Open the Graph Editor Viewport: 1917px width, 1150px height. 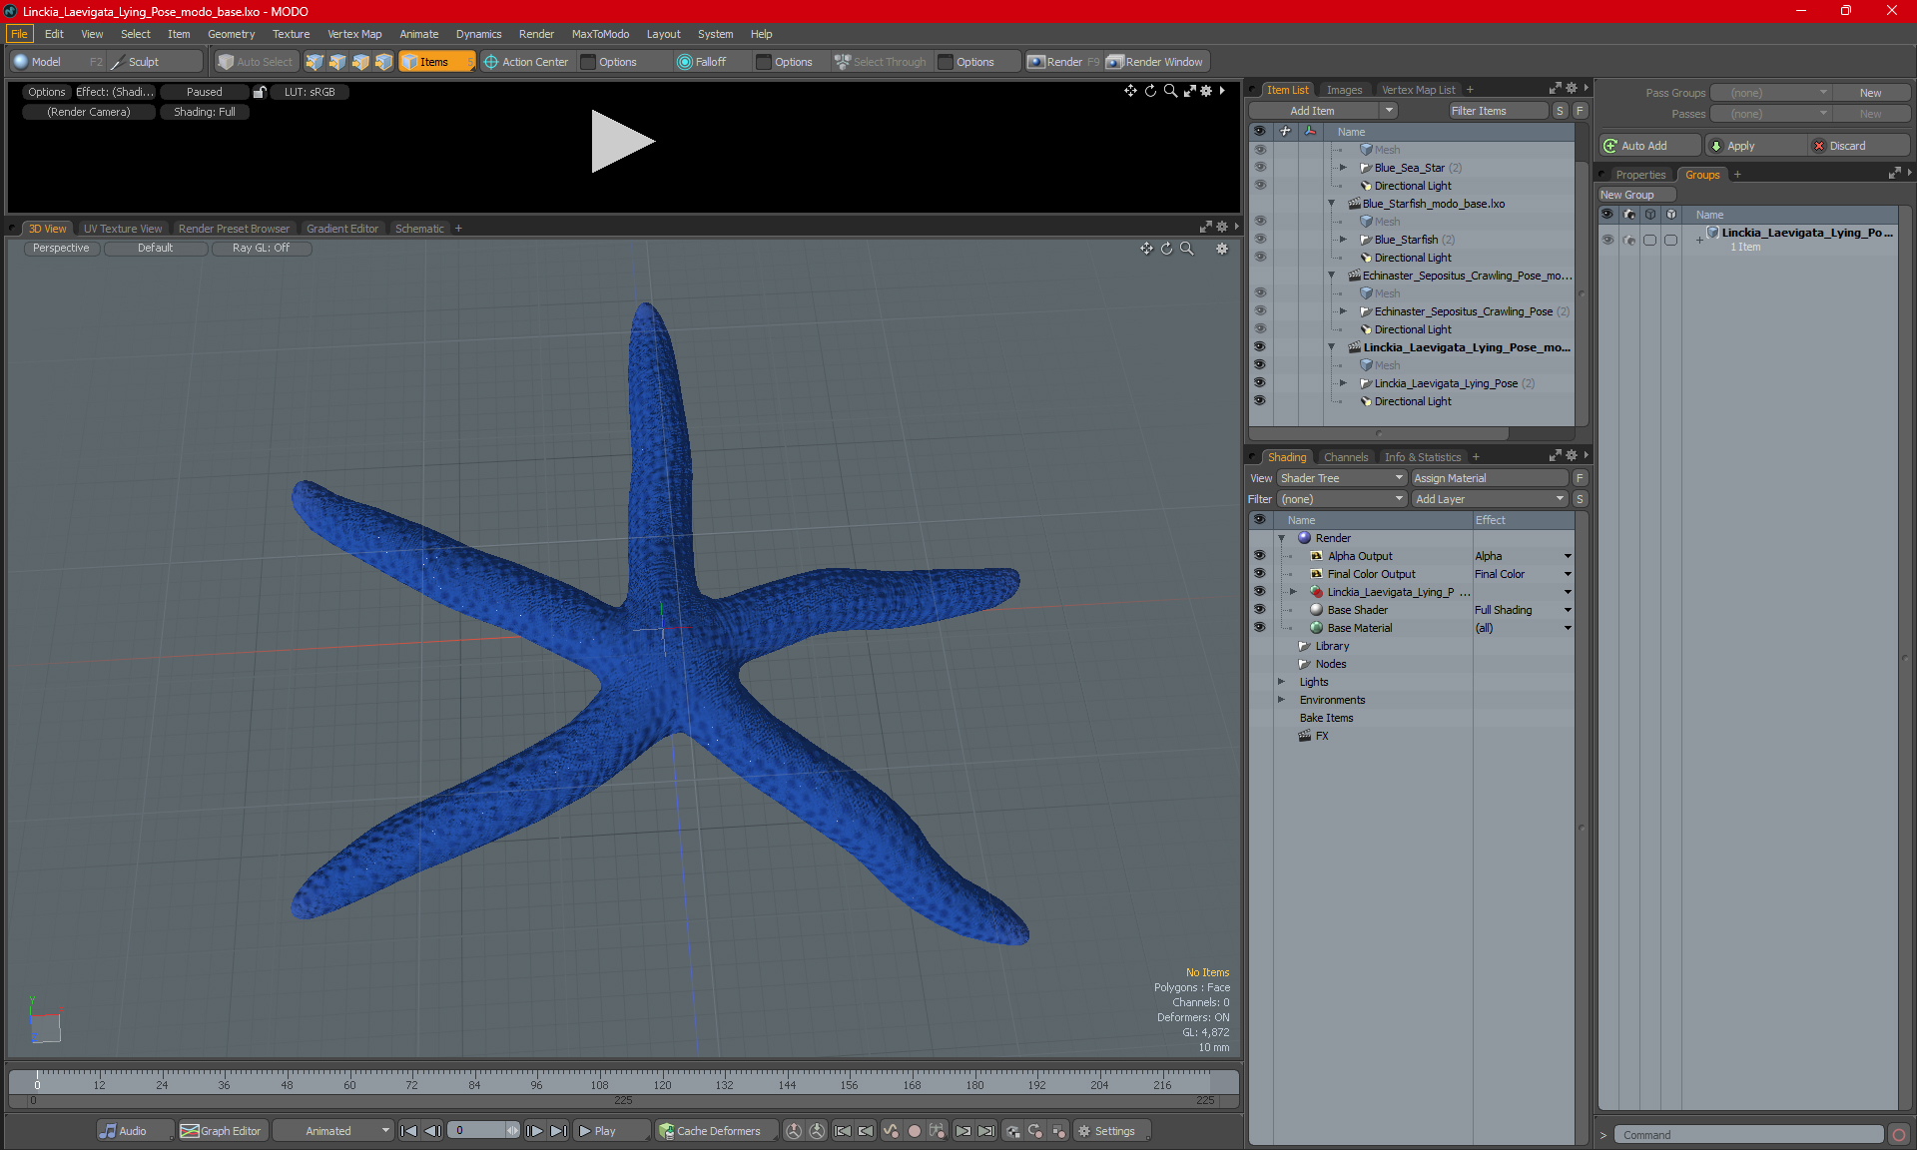tap(223, 1131)
